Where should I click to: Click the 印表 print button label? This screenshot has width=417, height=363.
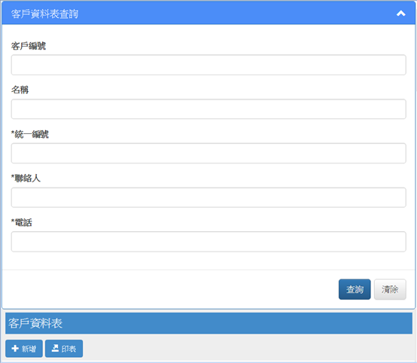click(x=68, y=349)
